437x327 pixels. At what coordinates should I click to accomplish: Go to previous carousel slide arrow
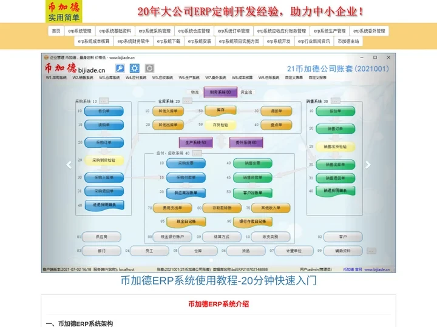coord(69,165)
